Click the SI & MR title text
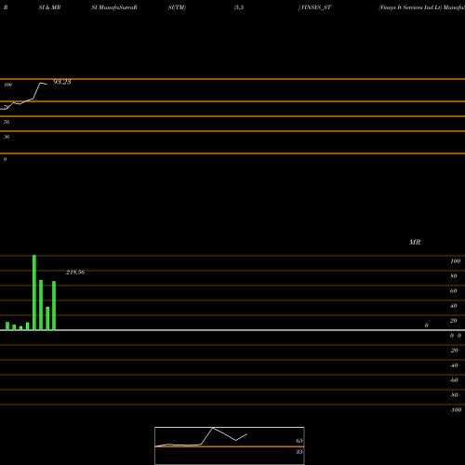 49,7
